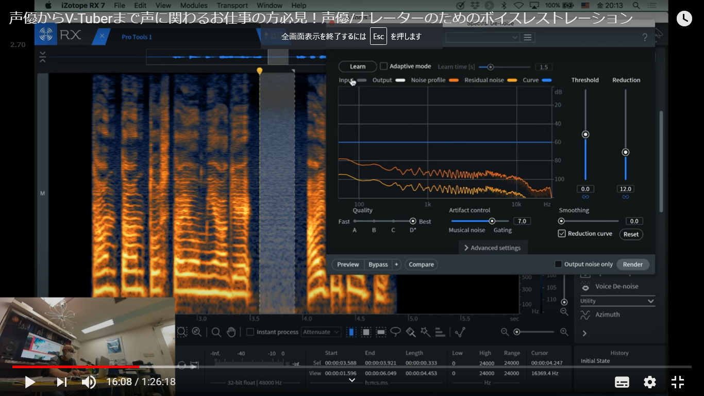Viewport: 704px width, 396px height.
Task: Open the File menu
Action: (120, 5)
